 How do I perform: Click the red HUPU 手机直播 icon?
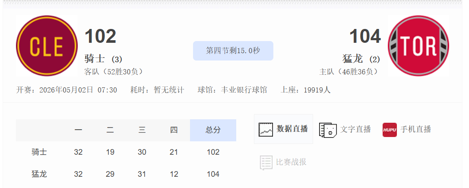pyautogui.click(x=390, y=130)
